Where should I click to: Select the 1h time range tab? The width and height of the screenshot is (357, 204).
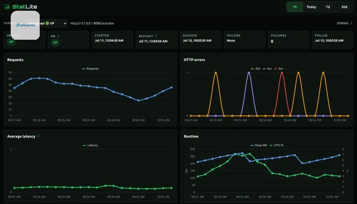(295, 7)
